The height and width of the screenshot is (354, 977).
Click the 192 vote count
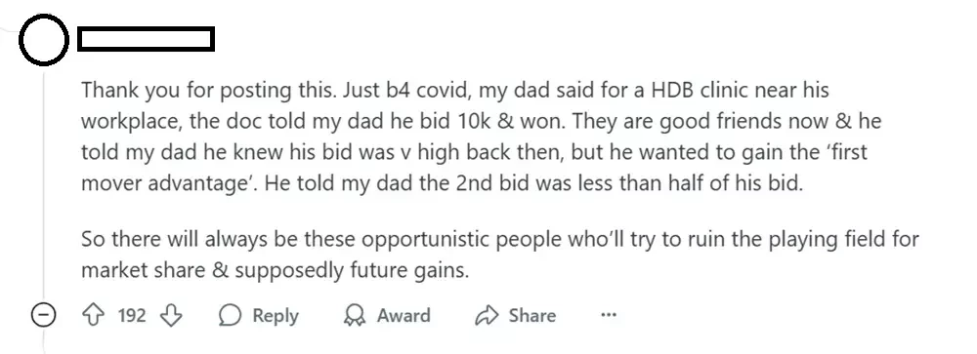tap(132, 315)
